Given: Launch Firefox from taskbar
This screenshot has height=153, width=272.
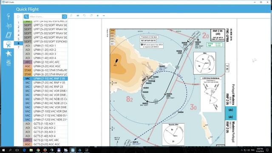Looking at the screenshot, I should pyautogui.click(x=45, y=150).
